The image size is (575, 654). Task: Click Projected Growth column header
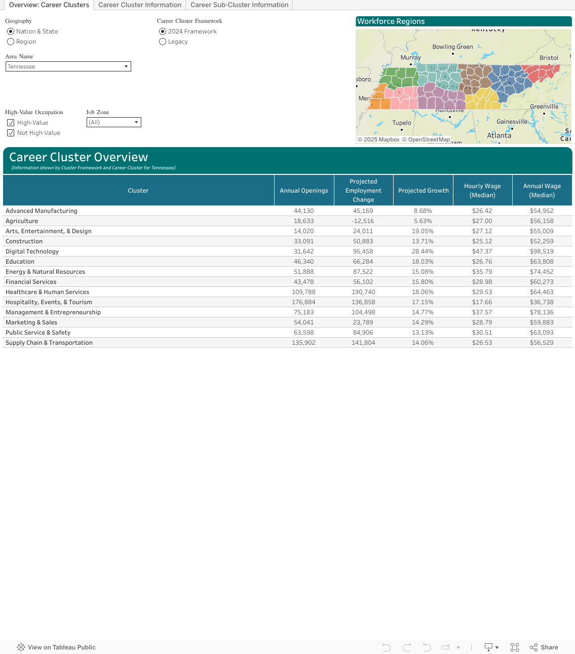[424, 191]
